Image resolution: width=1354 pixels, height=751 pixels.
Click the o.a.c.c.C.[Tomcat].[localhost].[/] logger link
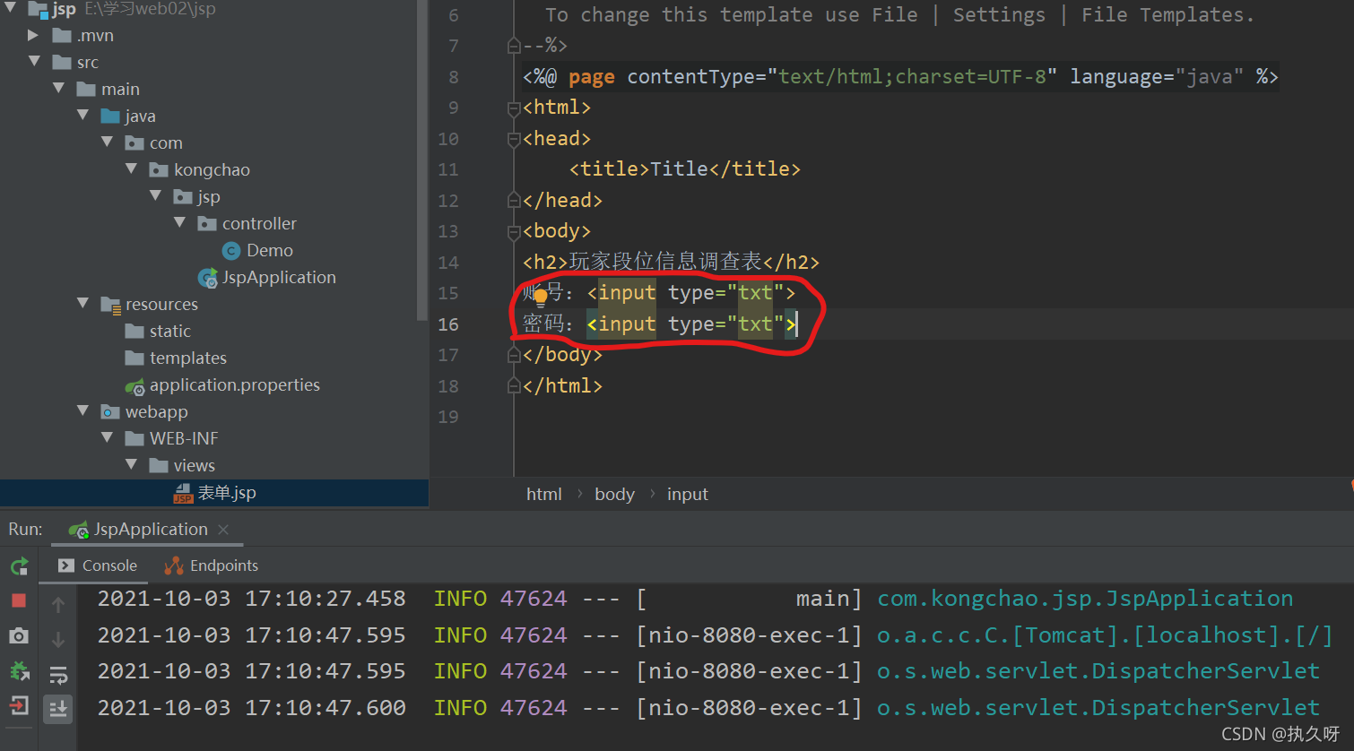(1105, 635)
